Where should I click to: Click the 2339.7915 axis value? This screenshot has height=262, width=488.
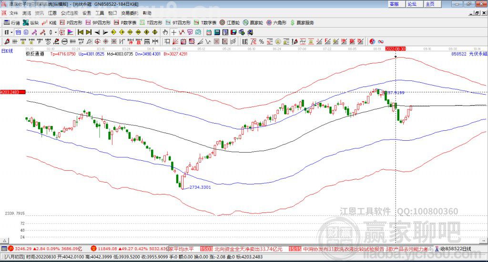coord(15,213)
